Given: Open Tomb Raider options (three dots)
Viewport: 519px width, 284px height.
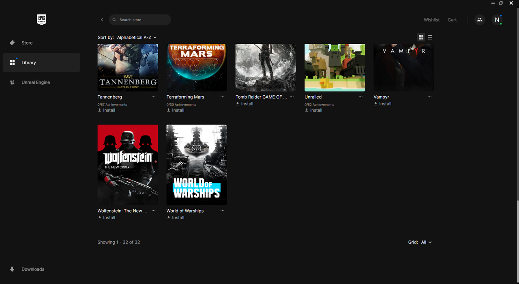Looking at the screenshot, I should click(292, 97).
